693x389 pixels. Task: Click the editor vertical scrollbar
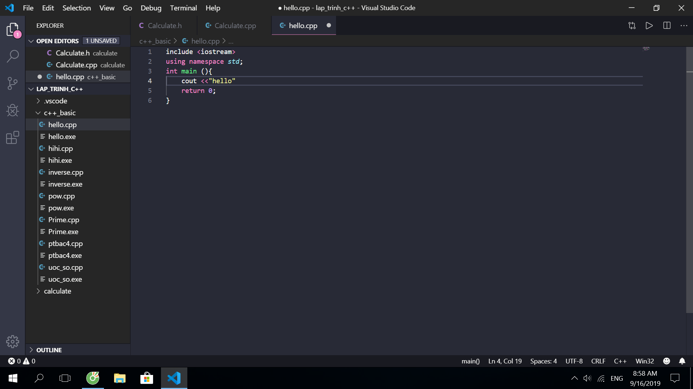[x=689, y=180]
